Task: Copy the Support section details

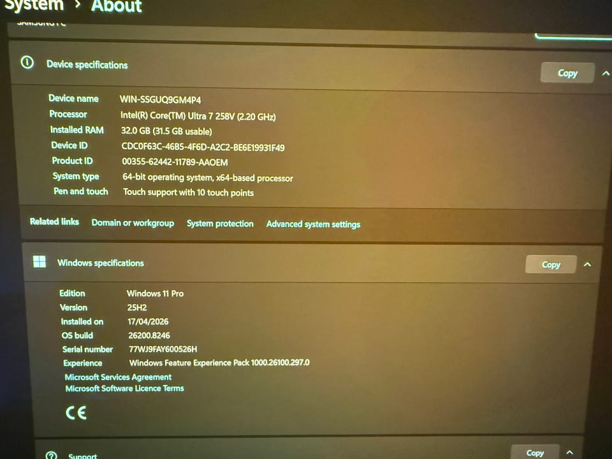Action: (535, 453)
